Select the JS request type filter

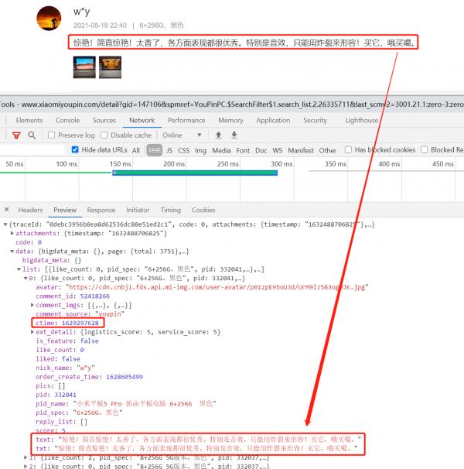(x=169, y=150)
